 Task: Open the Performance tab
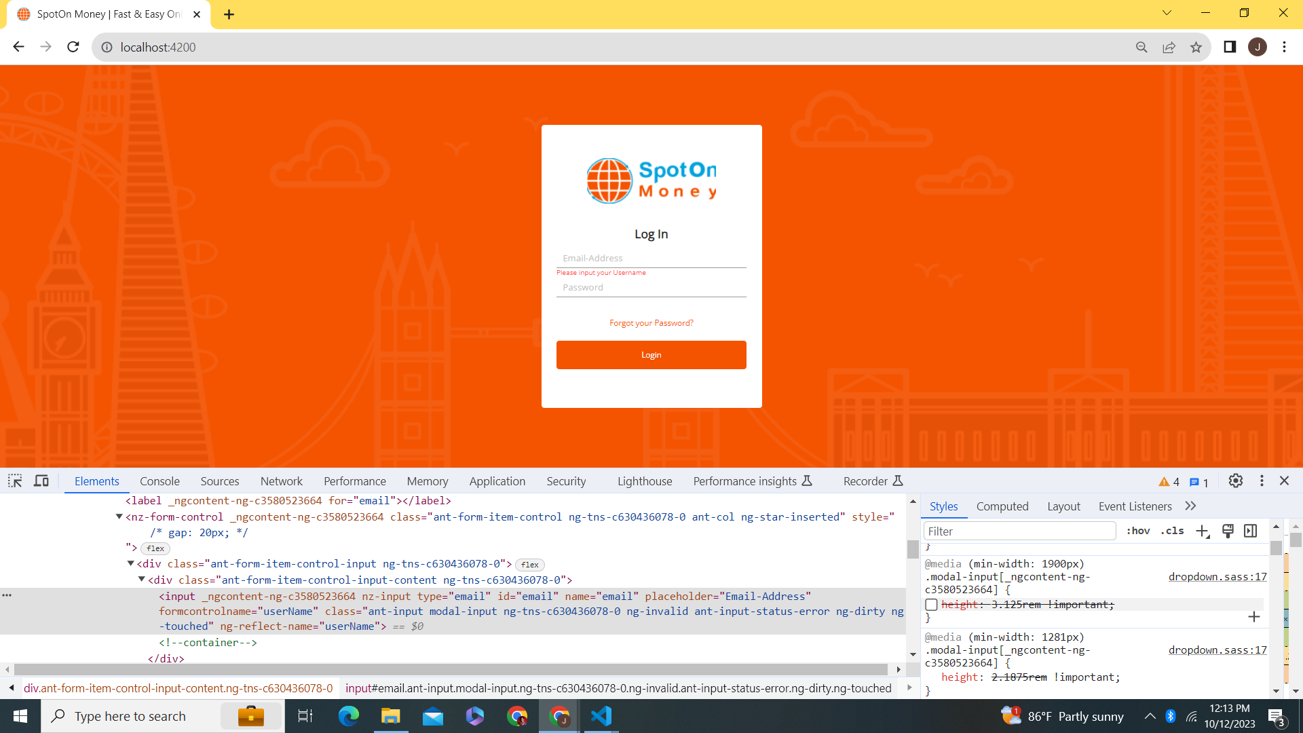point(355,481)
